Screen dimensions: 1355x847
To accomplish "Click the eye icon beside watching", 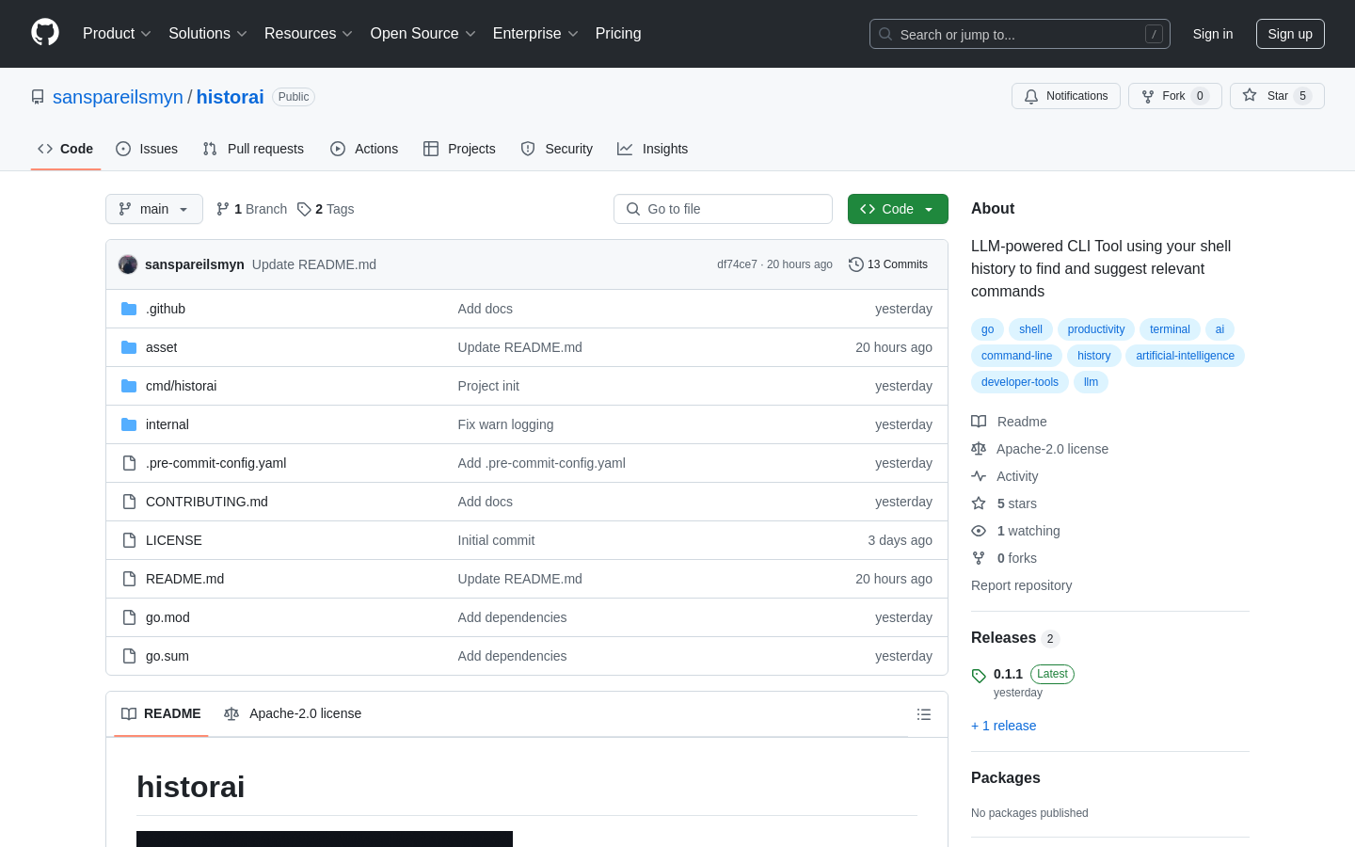I will coord(979,531).
